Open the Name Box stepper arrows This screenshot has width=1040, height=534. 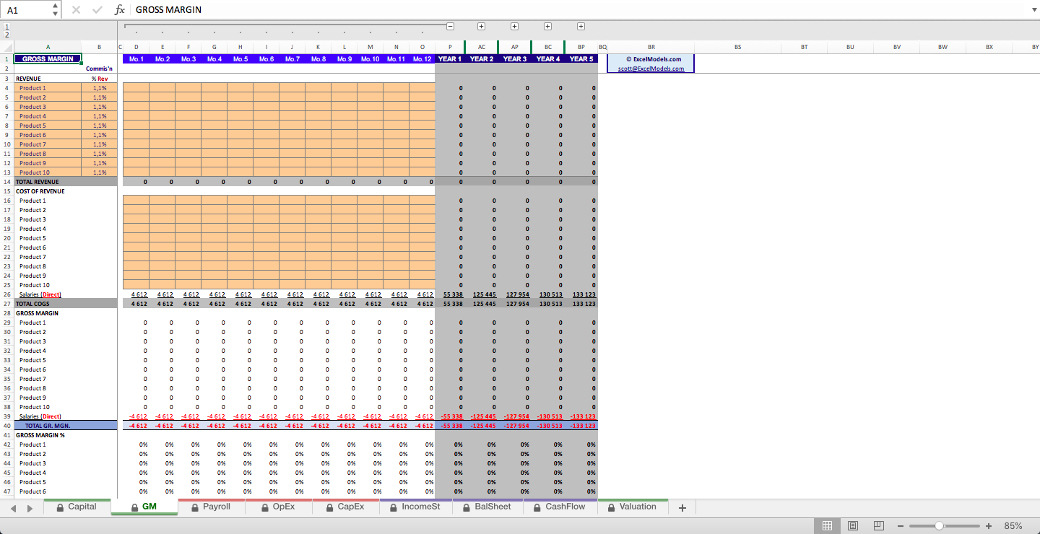coord(56,10)
